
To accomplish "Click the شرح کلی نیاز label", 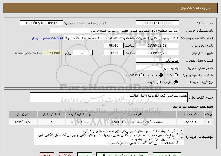I will [201, 98].
